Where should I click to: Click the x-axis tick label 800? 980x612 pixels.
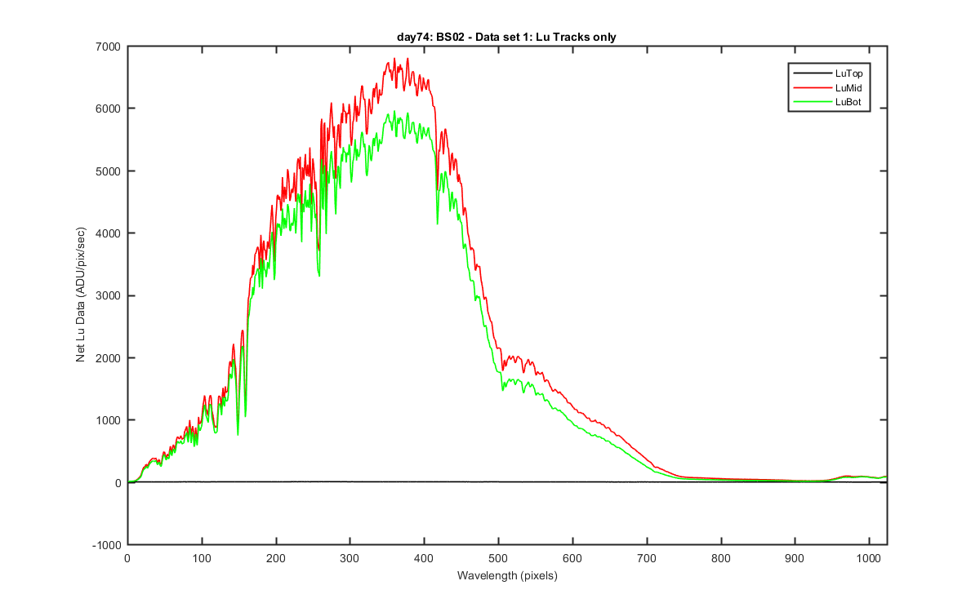721,558
